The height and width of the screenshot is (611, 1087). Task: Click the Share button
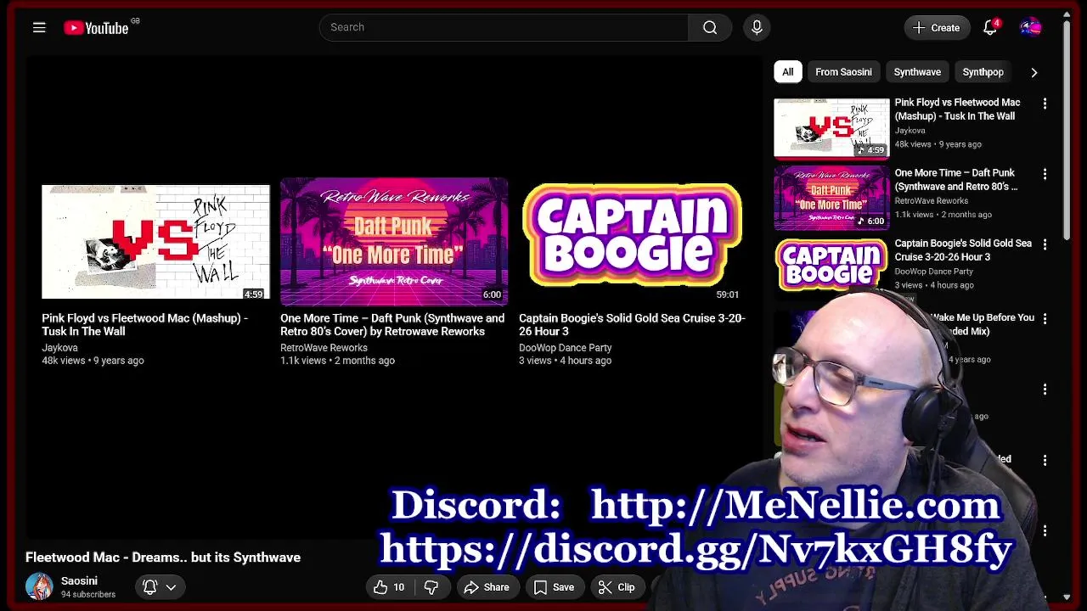486,587
